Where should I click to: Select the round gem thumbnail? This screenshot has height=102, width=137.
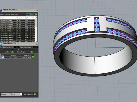click(3, 56)
